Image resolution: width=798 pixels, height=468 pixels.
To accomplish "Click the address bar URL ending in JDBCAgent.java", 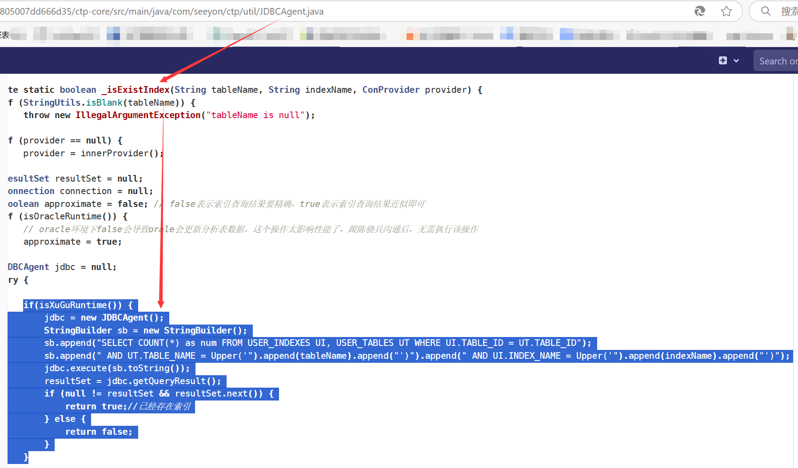I will point(178,12).
